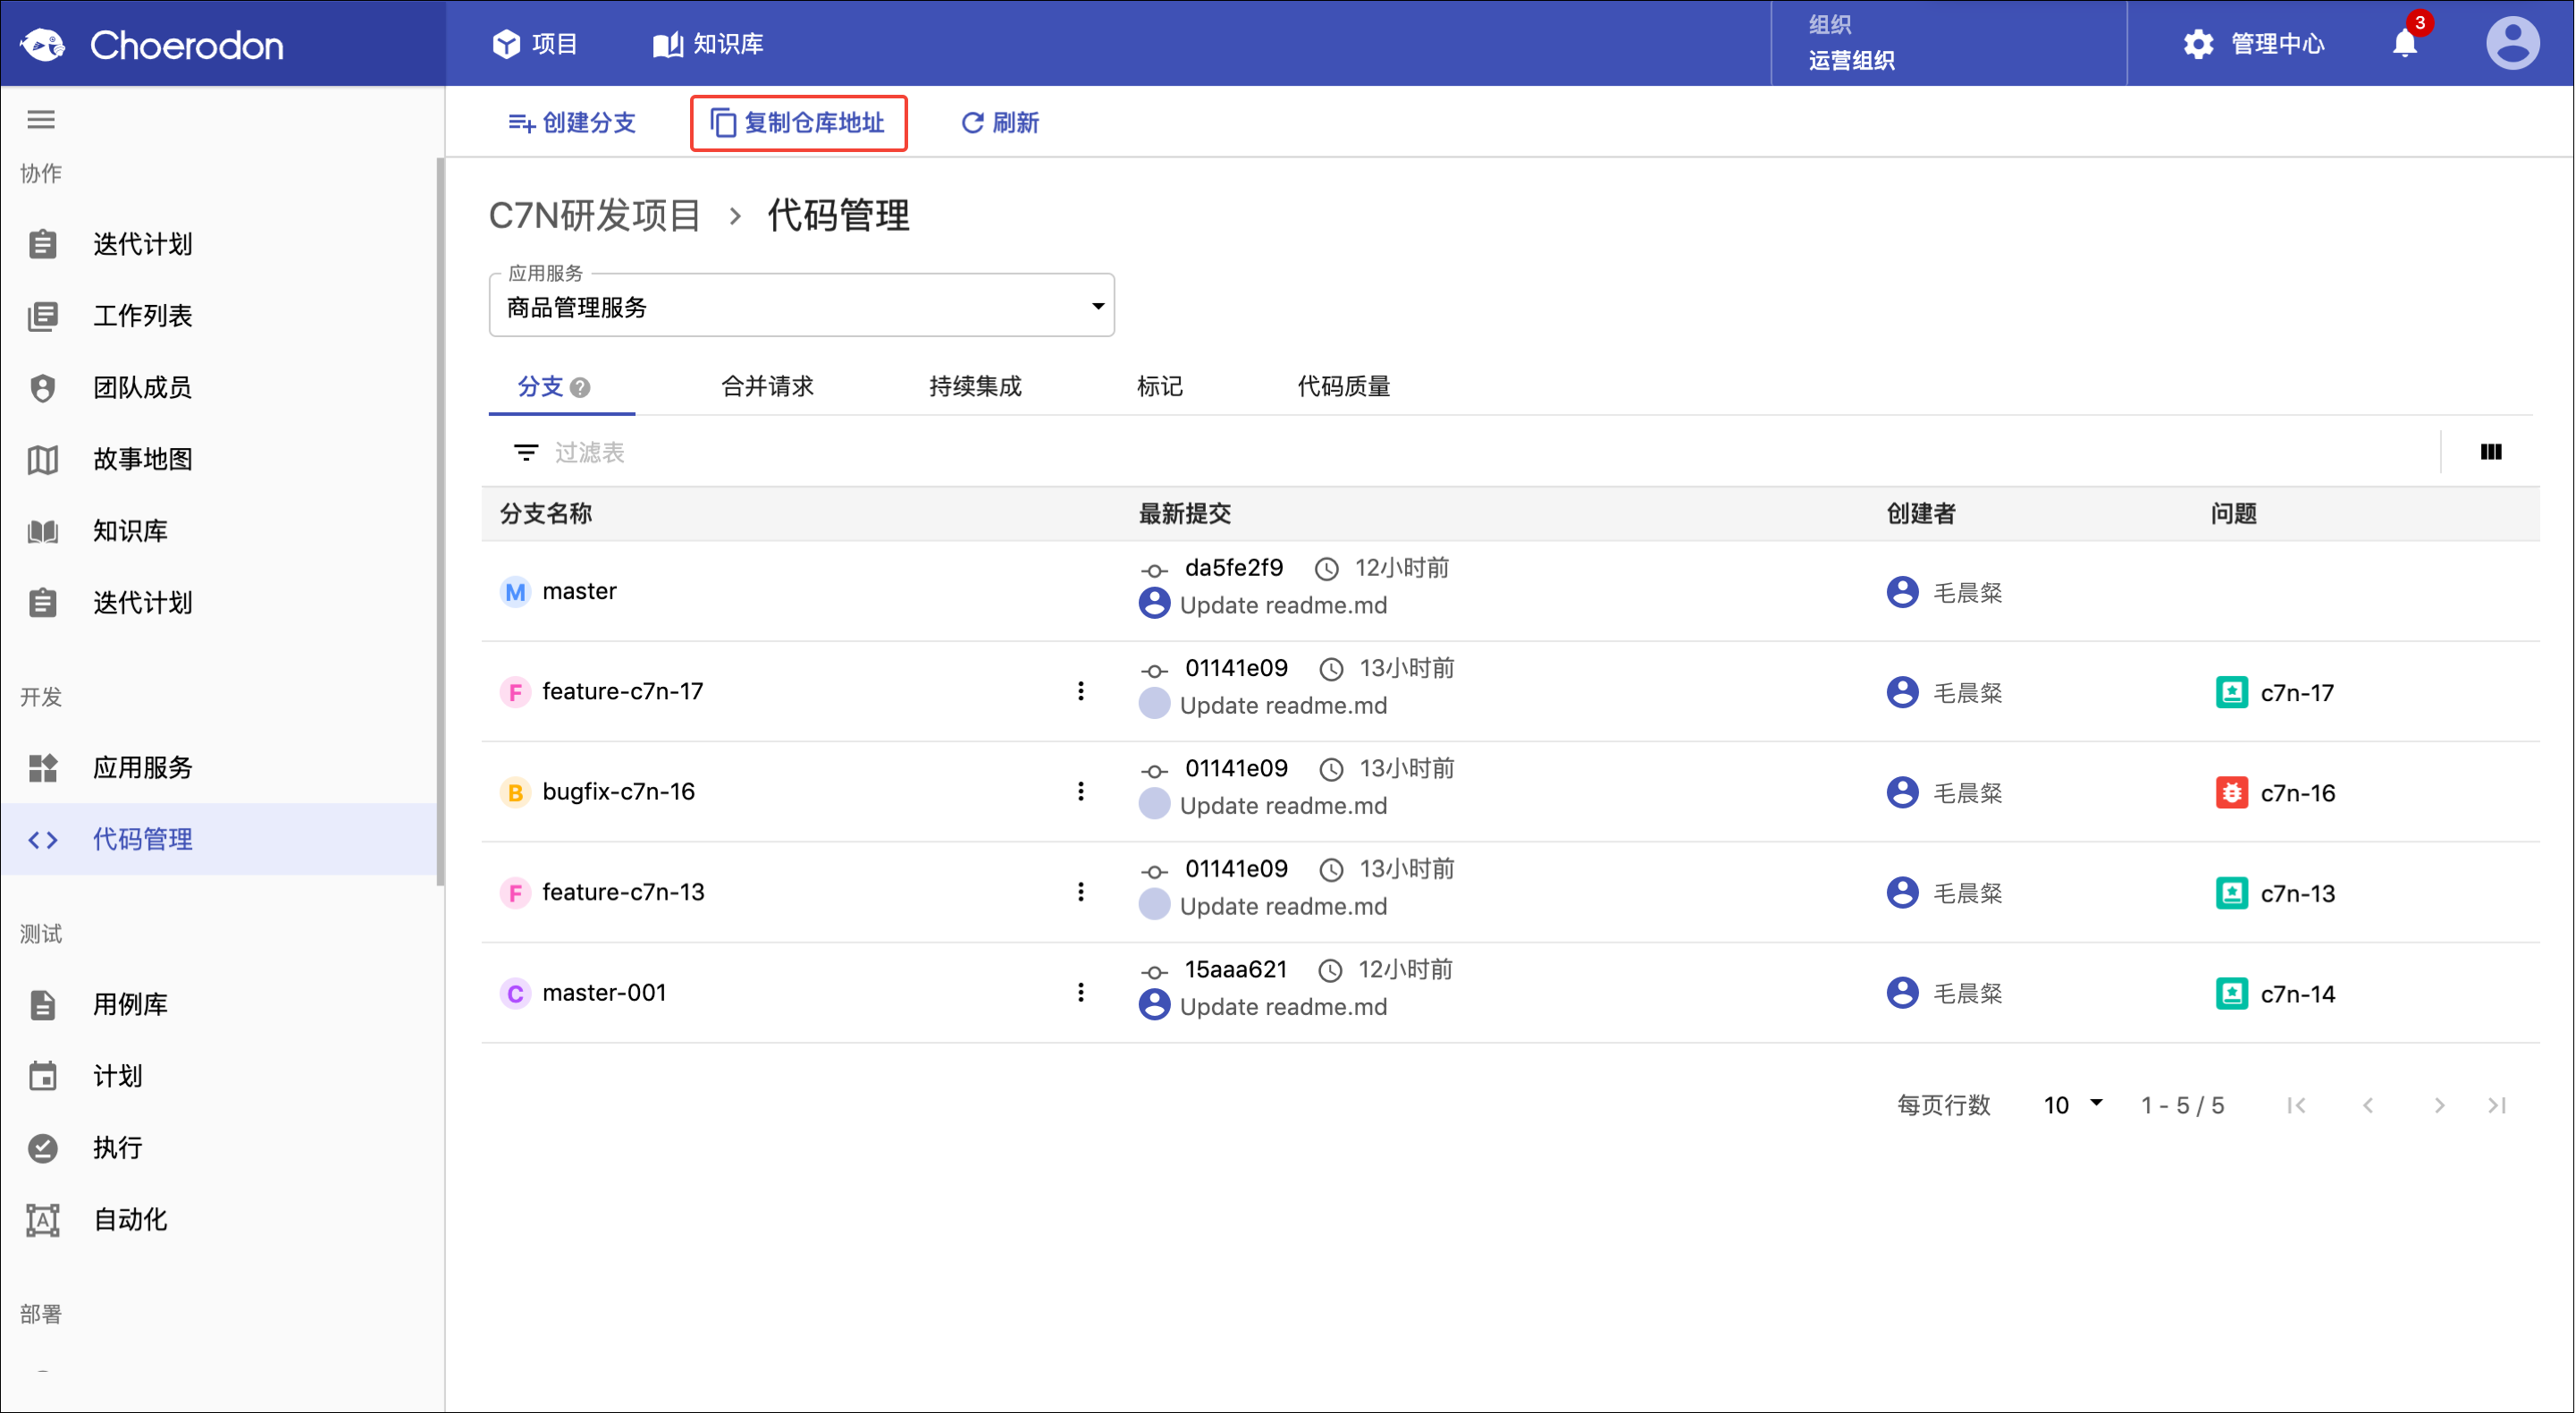The image size is (2576, 1413).
Task: Go to last page of table
Action: pos(2498,1104)
